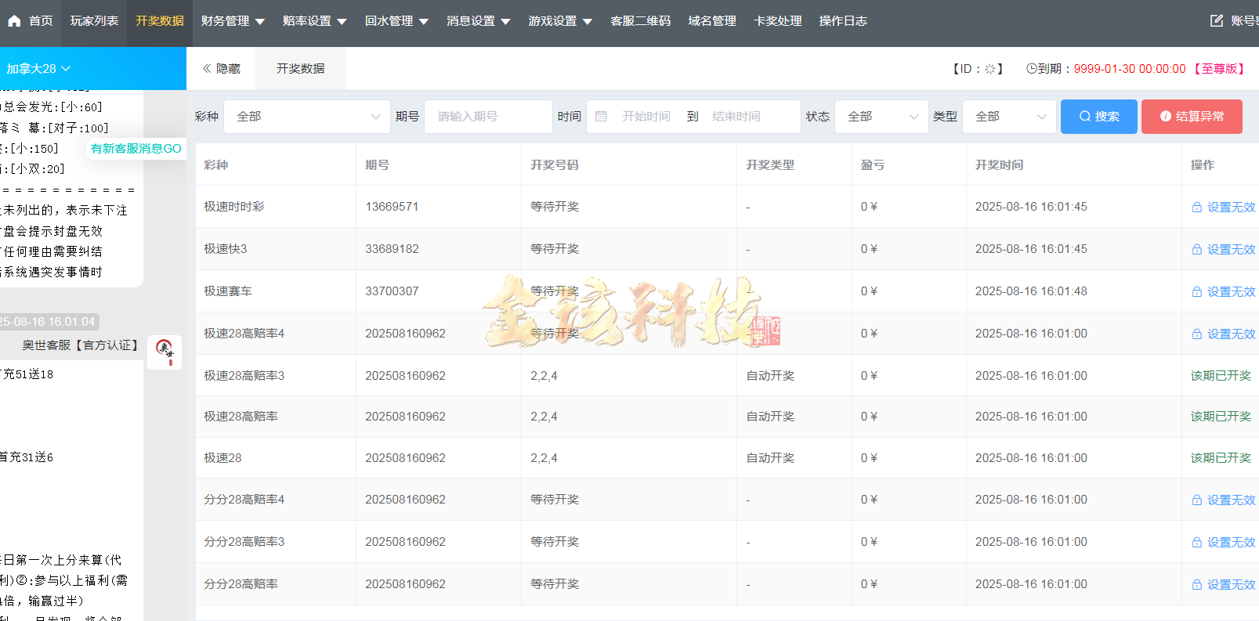1259x621 pixels.
Task: Click the 开始时间 date field
Action: tap(646, 116)
